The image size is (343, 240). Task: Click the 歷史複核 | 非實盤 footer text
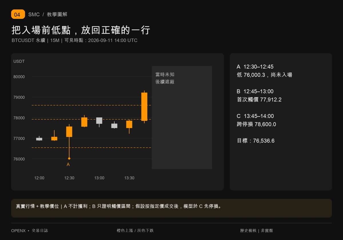256,231
